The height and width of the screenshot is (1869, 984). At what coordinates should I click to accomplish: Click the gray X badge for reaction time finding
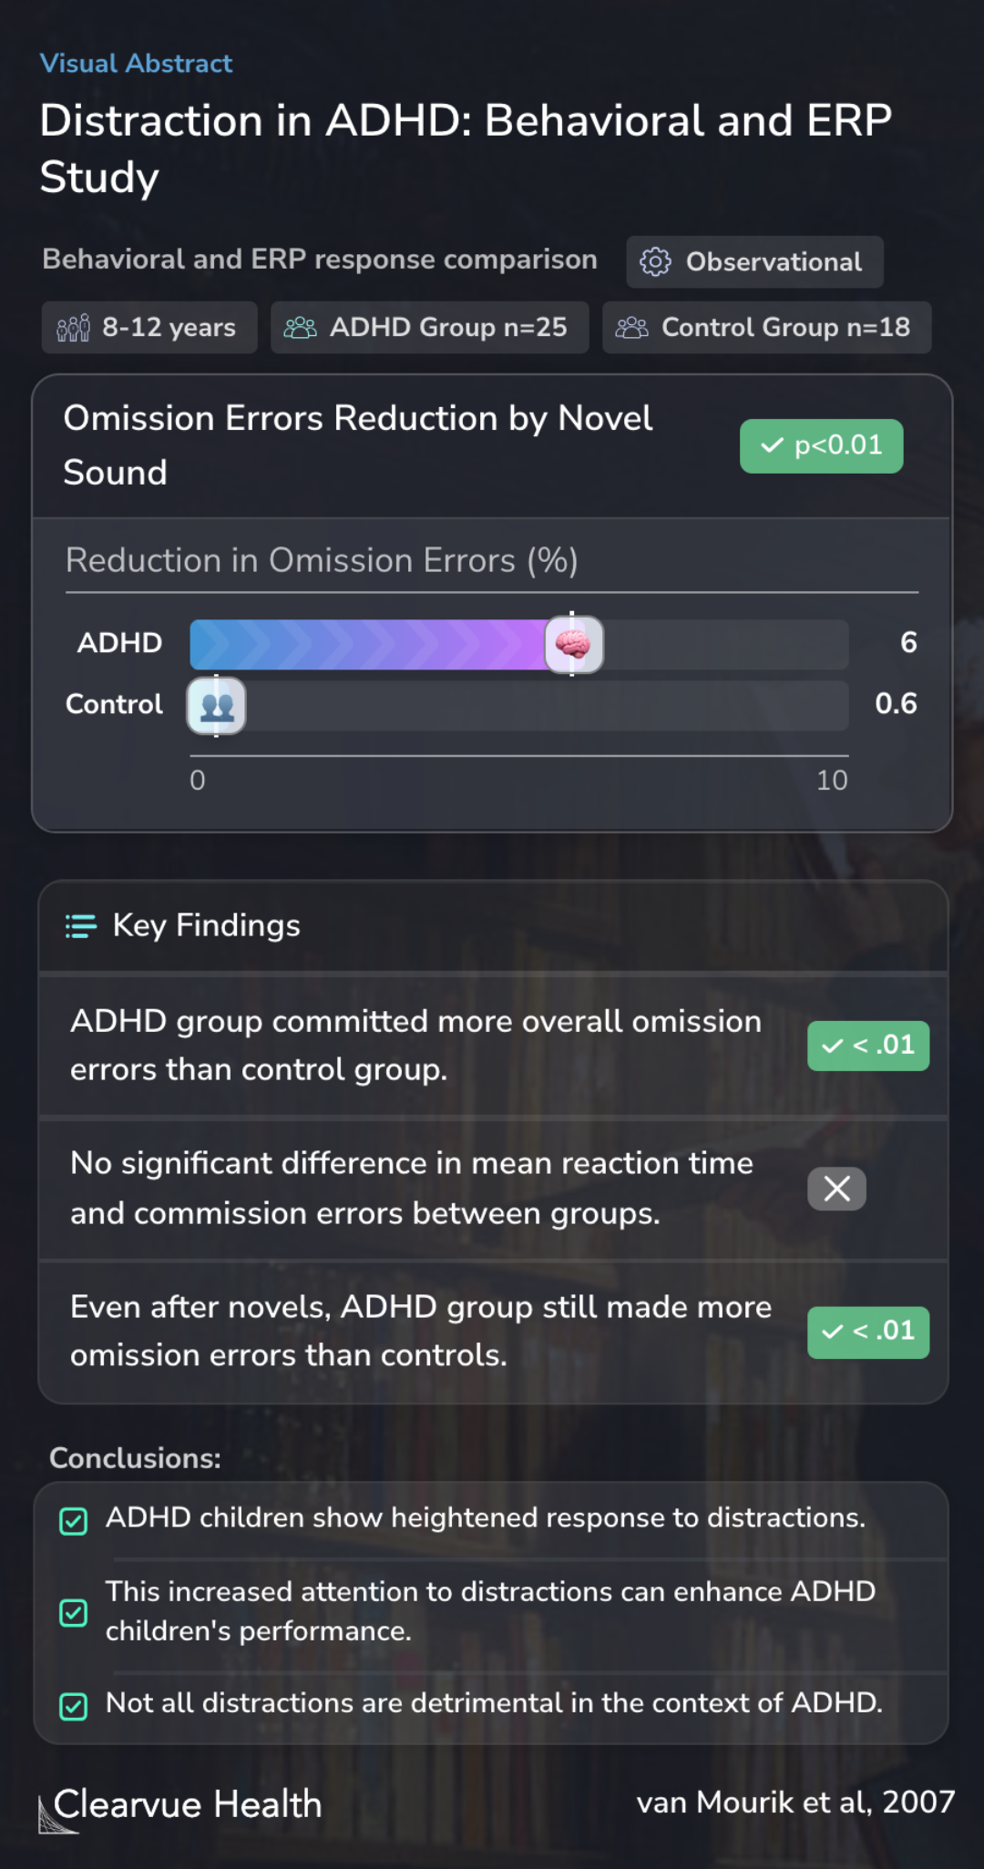pyautogui.click(x=836, y=1189)
